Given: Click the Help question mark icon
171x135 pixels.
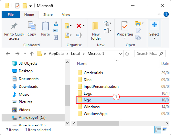Looking at the screenshot, I should pyautogui.click(x=166, y=14).
